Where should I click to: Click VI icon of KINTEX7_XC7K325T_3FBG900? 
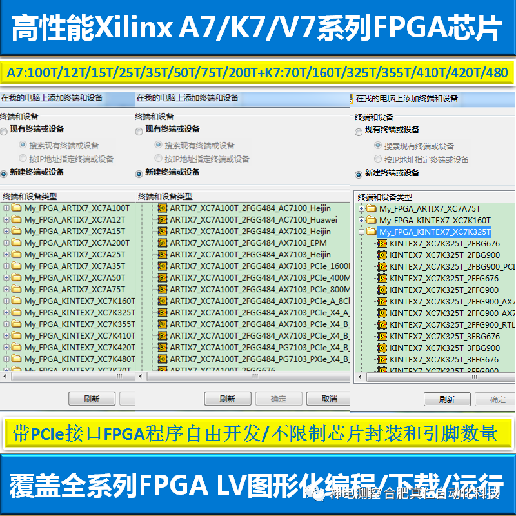coord(382,348)
